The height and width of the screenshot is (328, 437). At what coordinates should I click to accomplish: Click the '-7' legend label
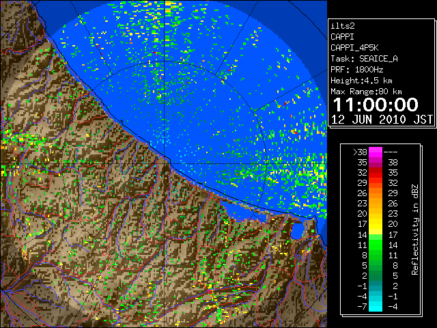362,307
